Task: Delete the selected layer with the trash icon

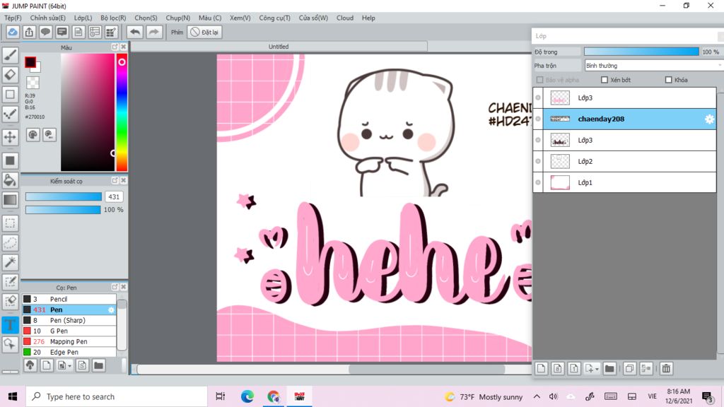Action: click(666, 368)
